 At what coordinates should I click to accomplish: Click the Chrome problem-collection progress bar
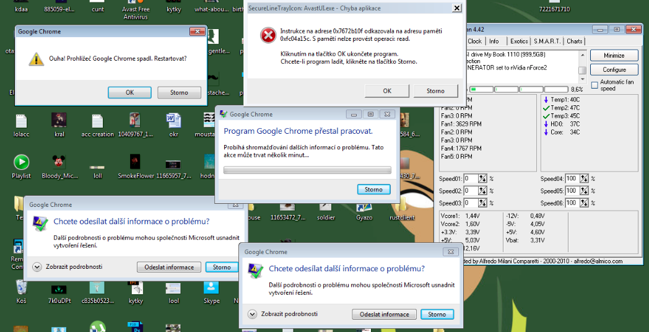tap(307, 170)
